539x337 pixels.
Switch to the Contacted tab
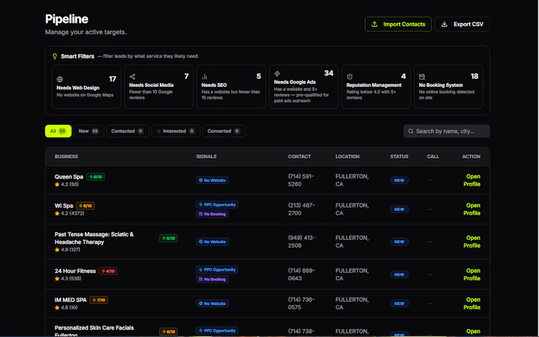[x=127, y=131]
